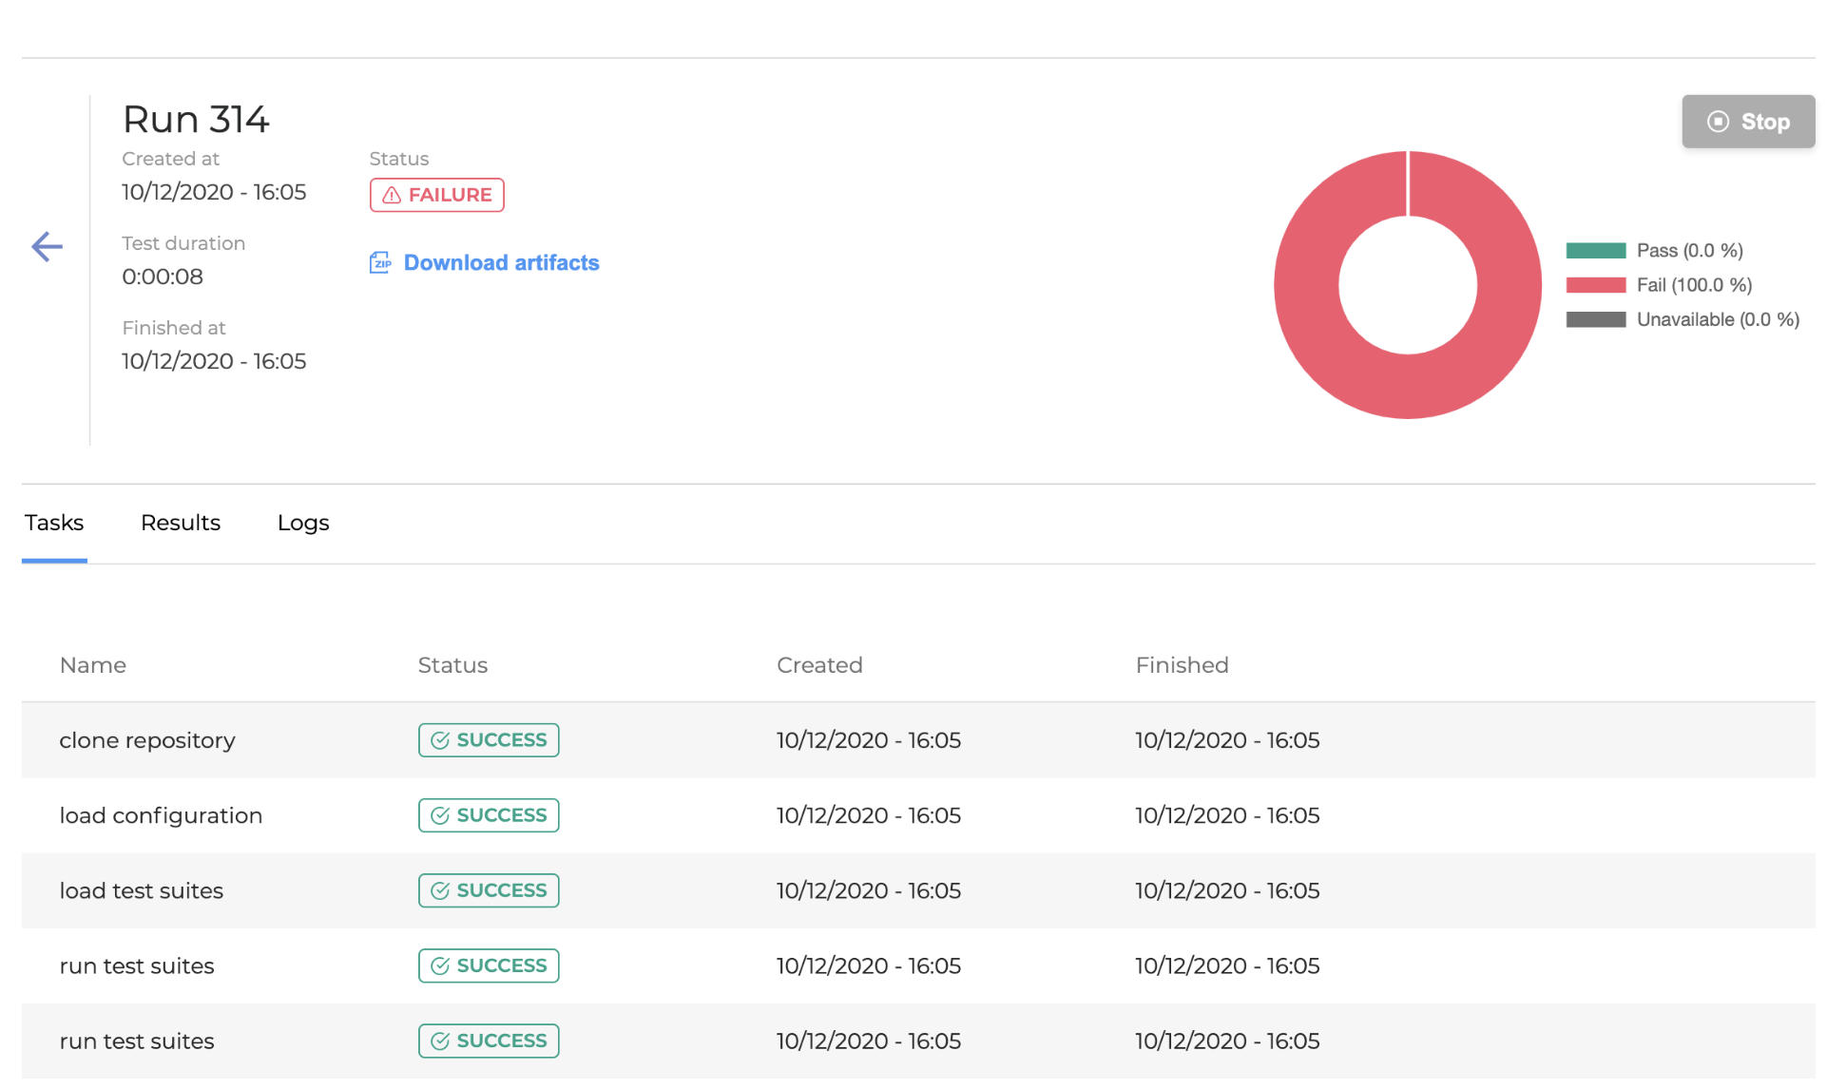Select the clone repository task row

tap(147, 740)
